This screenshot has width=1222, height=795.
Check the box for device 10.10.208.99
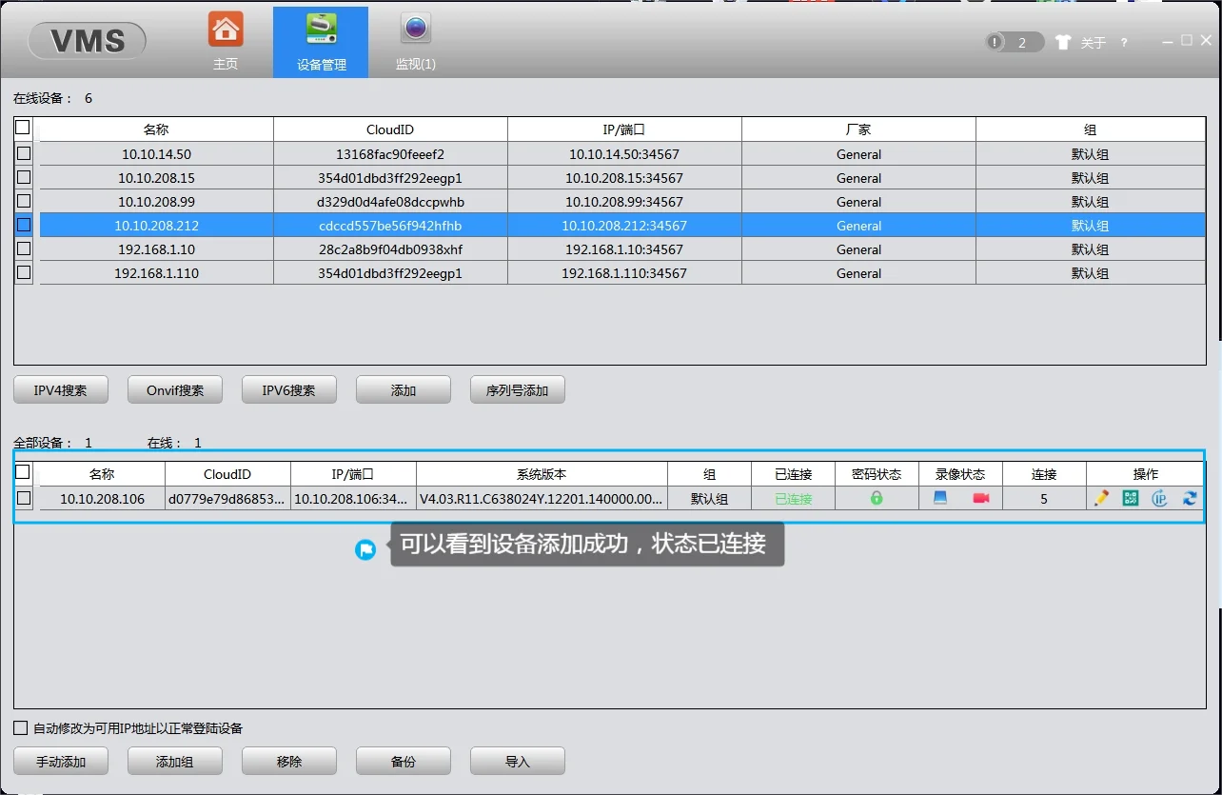[24, 200]
